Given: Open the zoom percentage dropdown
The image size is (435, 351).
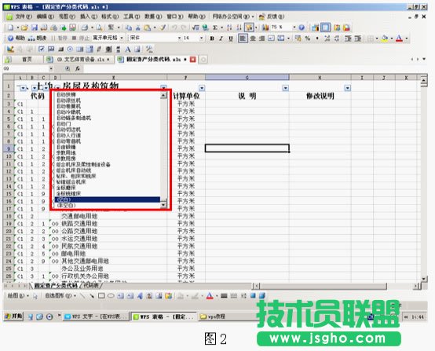Looking at the screenshot, I should coord(294,27).
